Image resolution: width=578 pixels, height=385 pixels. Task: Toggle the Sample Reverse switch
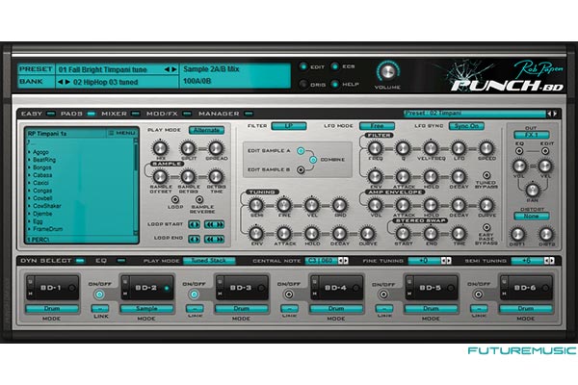199,199
